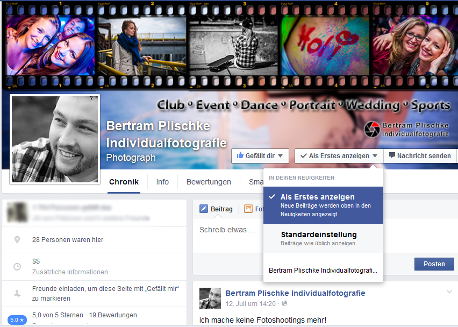This screenshot has width=458, height=327.
Task: Open Bertram Plischke Individualfotografie post author link
Action: [295, 293]
